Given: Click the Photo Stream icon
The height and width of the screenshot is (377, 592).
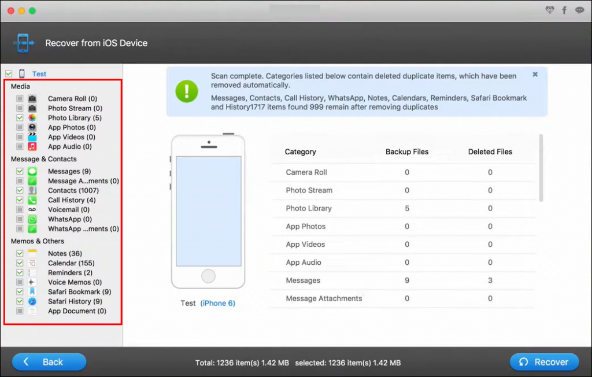Looking at the screenshot, I should tap(31, 108).
